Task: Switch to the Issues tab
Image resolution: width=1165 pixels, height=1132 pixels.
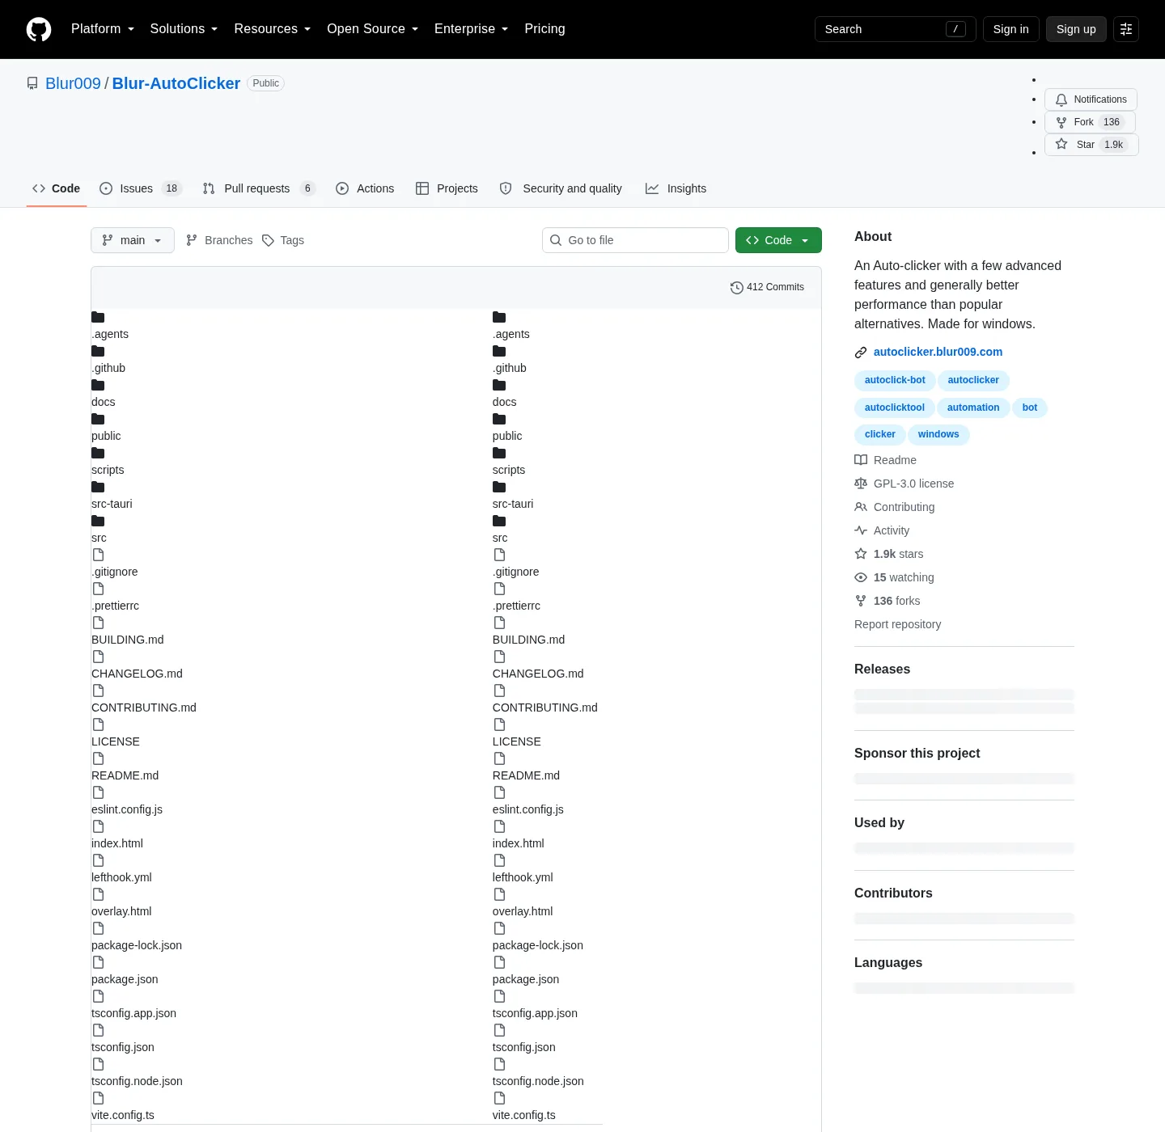Action: pyautogui.click(x=141, y=188)
